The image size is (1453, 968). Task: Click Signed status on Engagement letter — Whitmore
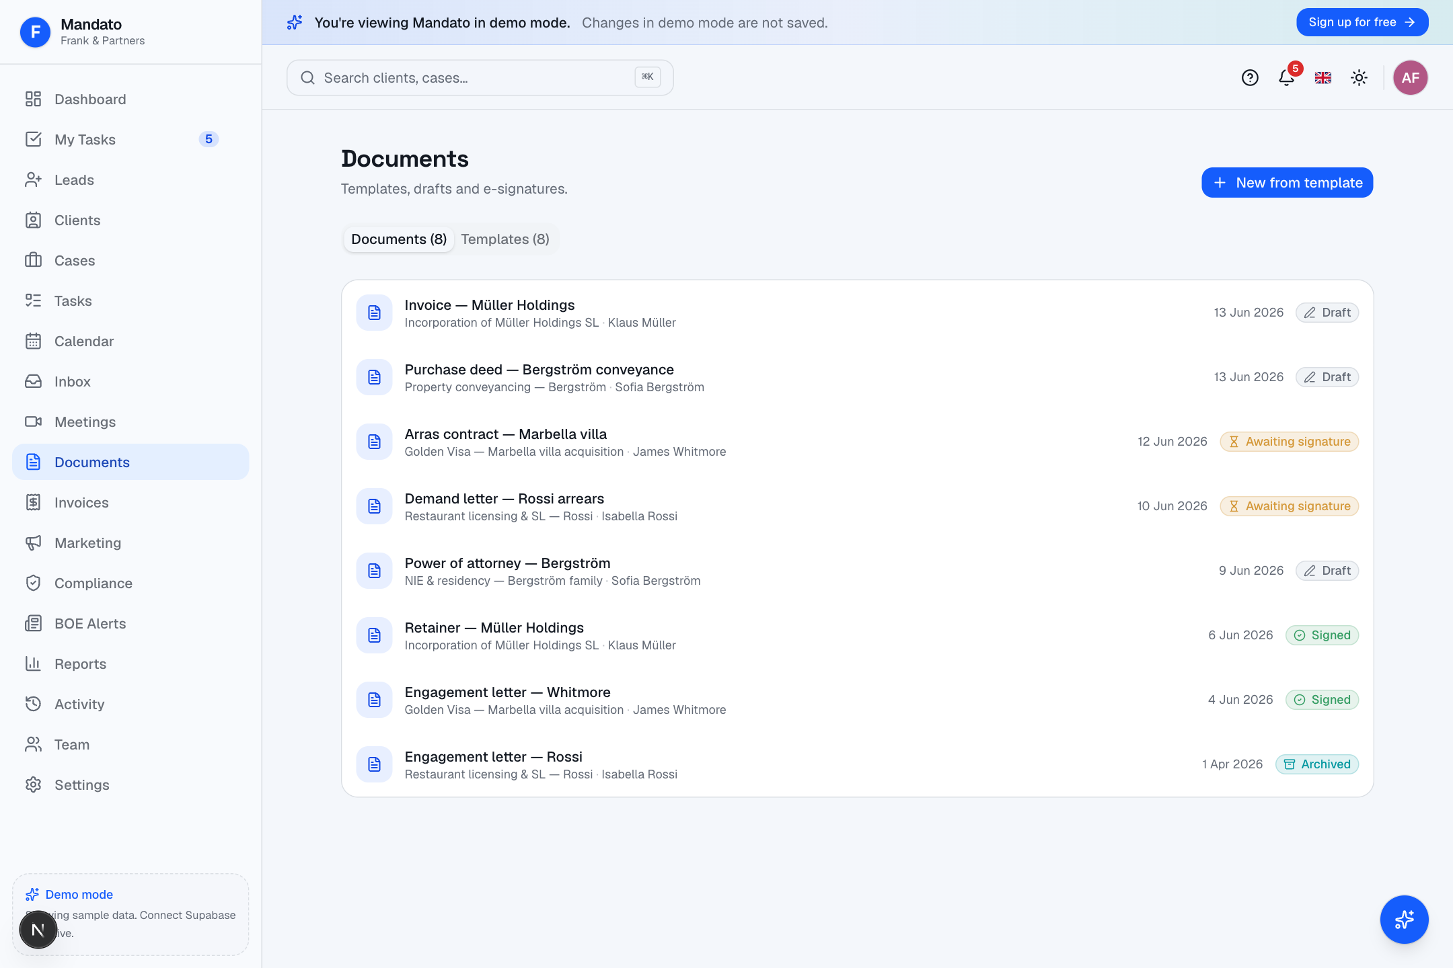click(x=1322, y=700)
